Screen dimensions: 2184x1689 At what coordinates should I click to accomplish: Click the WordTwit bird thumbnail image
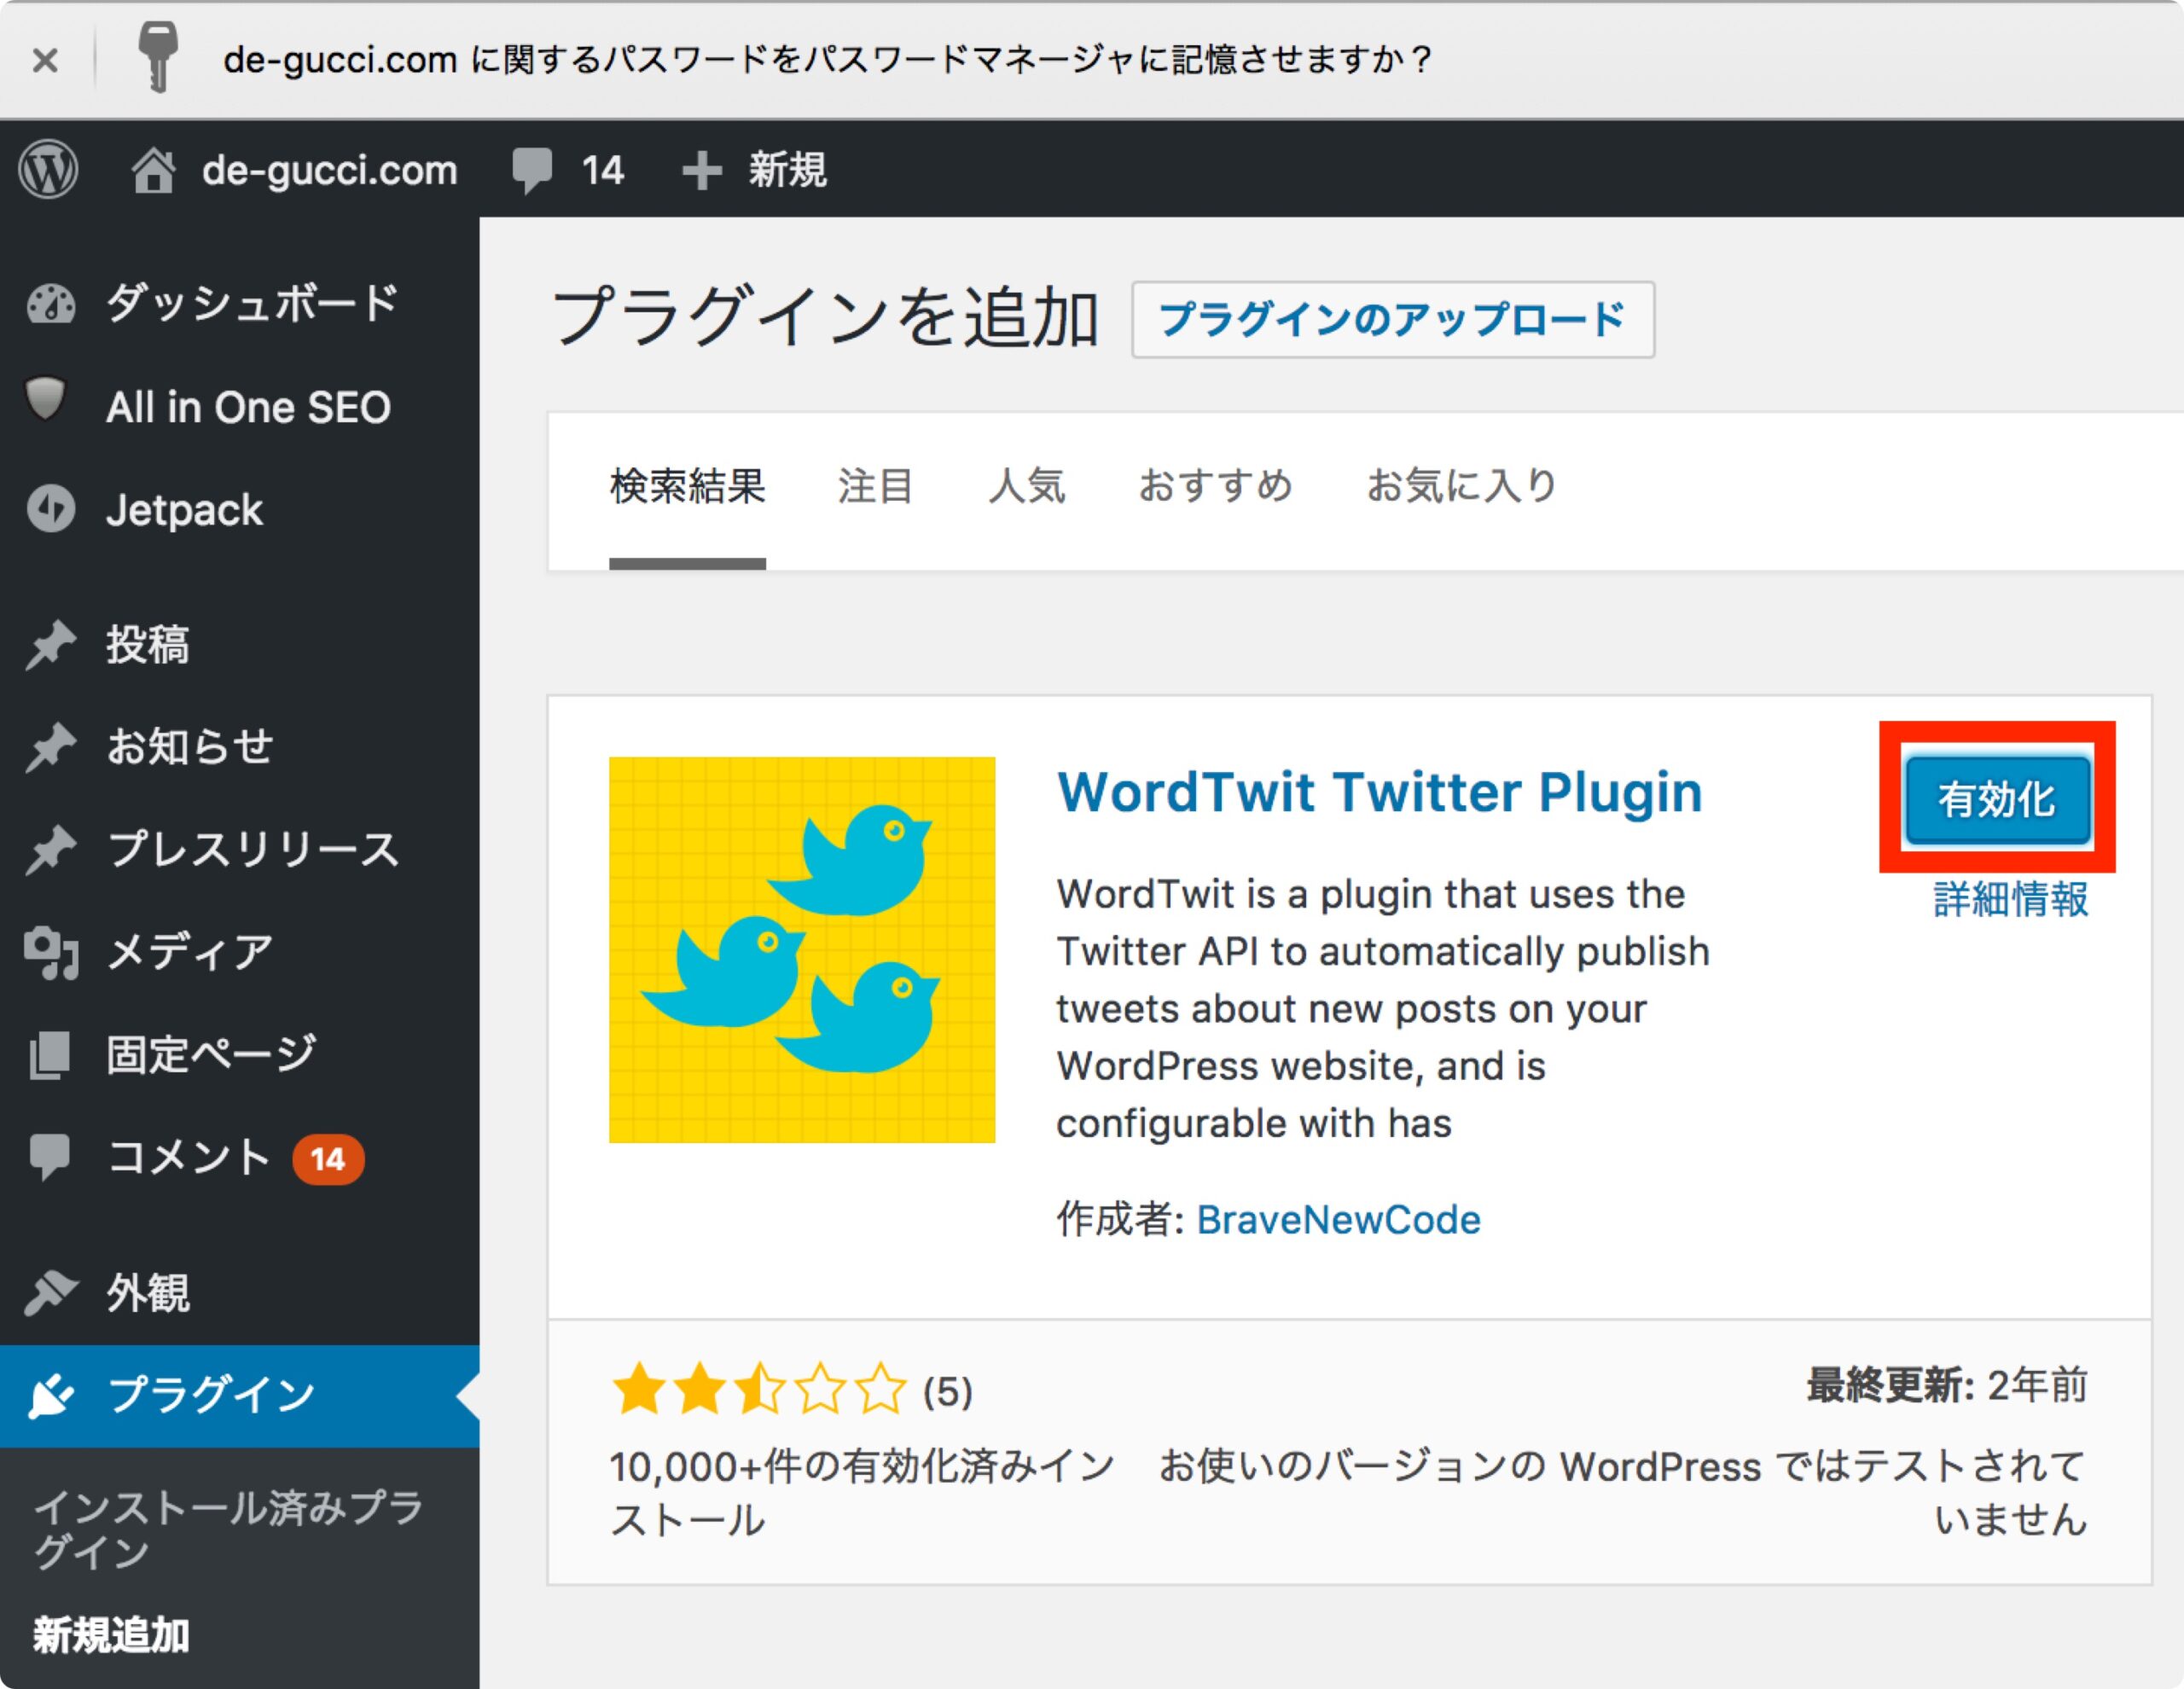pyautogui.click(x=802, y=950)
